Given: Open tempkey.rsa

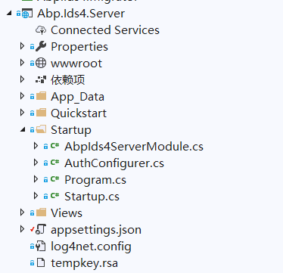Looking at the screenshot, I should pos(84,263).
